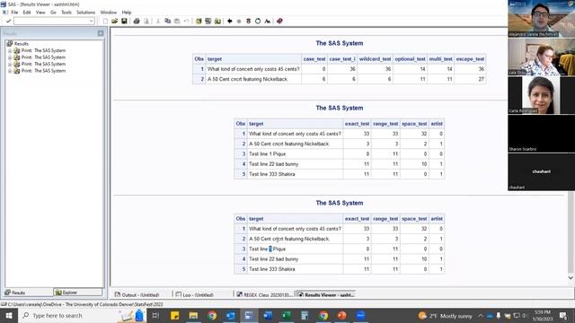Open the Go menu
The height and width of the screenshot is (323, 575).
point(53,13)
